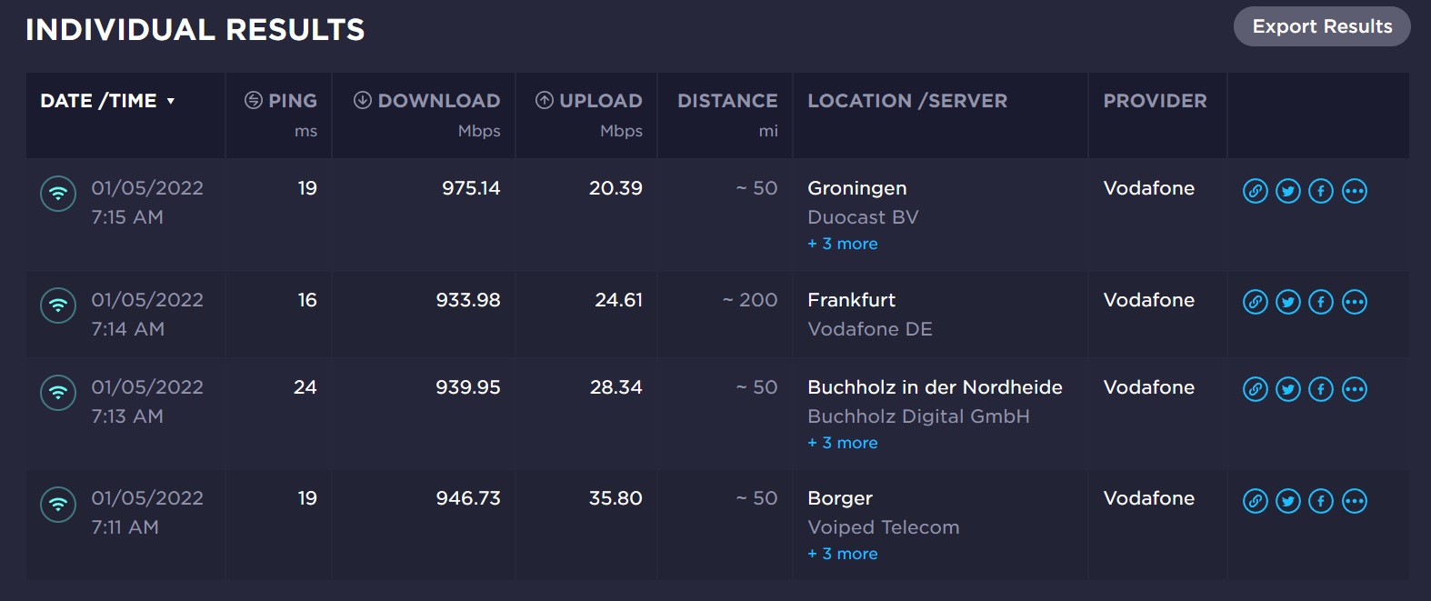Open more options for Buchholz result
This screenshot has height=601, width=1431.
1355,389
